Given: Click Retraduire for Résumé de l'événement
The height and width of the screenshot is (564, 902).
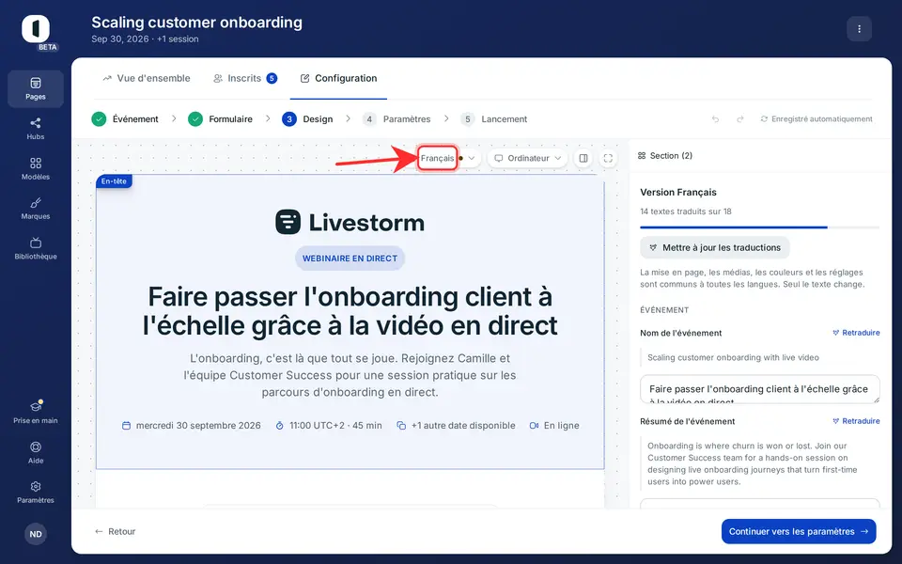Looking at the screenshot, I should click(857, 421).
